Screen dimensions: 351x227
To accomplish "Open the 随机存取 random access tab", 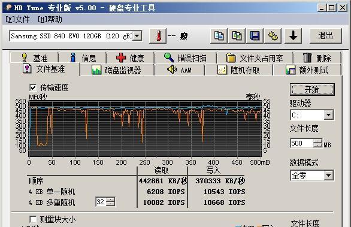I will pos(239,70).
